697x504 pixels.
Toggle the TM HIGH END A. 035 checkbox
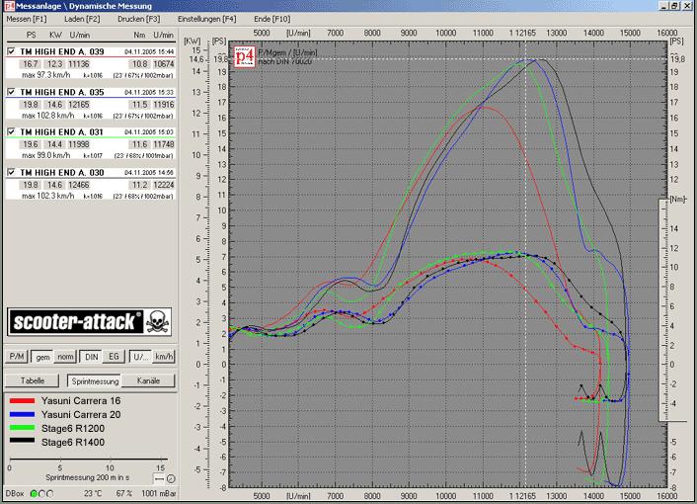click(11, 92)
